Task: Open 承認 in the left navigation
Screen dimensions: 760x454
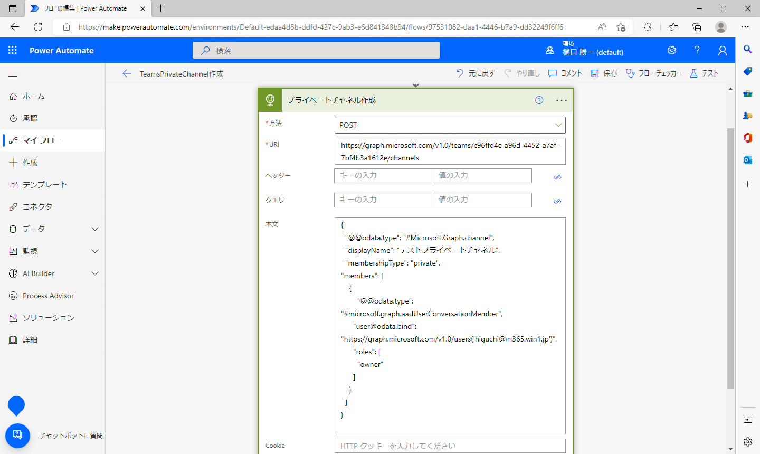Action: click(x=53, y=118)
